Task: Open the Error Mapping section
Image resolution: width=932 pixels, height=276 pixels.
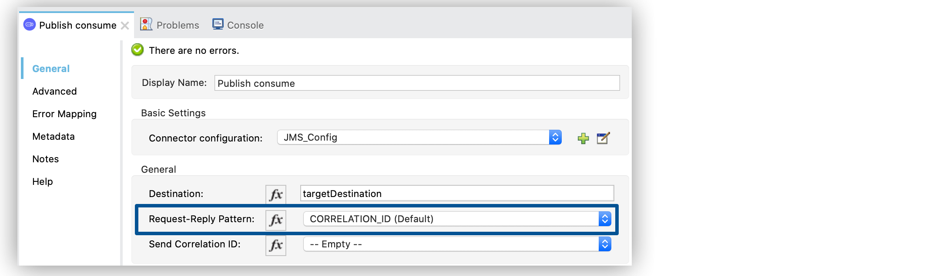Action: [64, 114]
